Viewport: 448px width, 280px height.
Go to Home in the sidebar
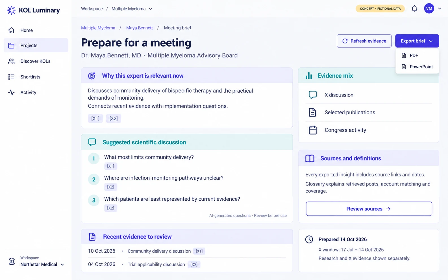[x=36, y=30]
